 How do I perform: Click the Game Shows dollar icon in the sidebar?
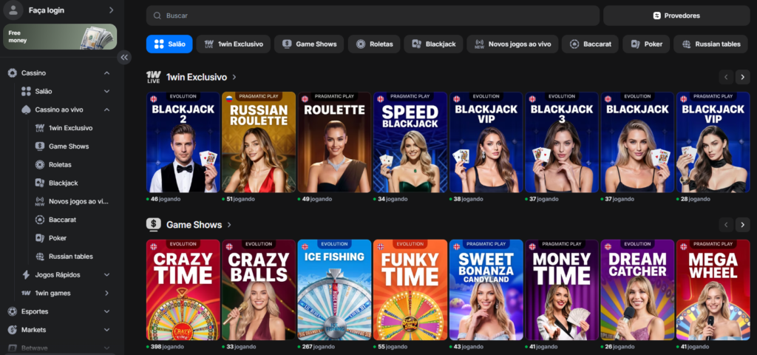coord(40,146)
